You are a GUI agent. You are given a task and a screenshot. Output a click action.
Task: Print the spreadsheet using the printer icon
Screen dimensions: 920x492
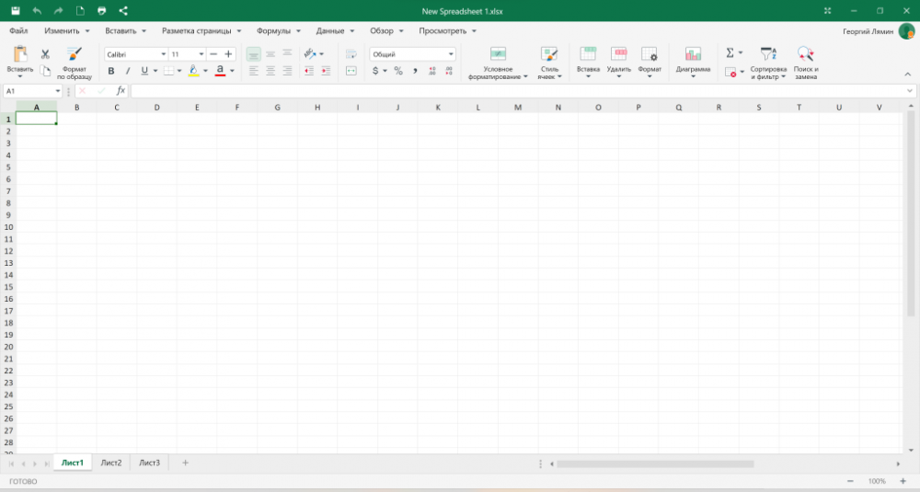(x=101, y=10)
